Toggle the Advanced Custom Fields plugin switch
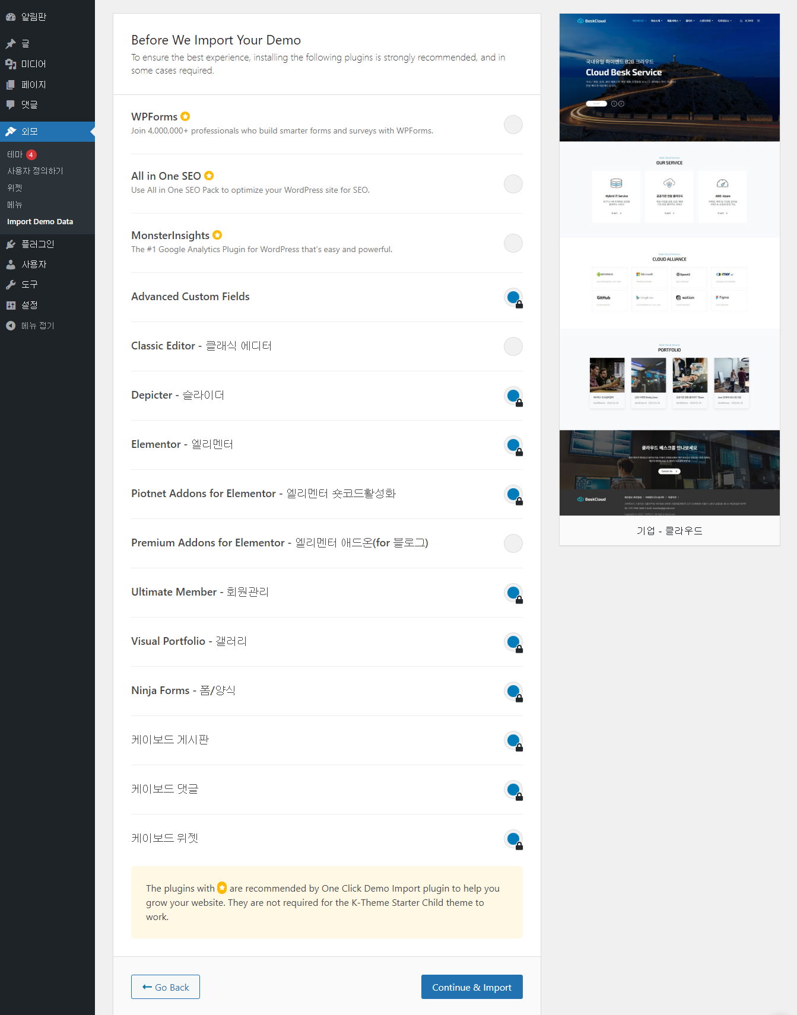This screenshot has height=1015, width=797. coord(513,297)
